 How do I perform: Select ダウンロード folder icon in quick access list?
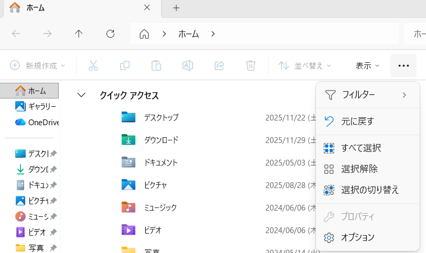pyautogui.click(x=128, y=140)
